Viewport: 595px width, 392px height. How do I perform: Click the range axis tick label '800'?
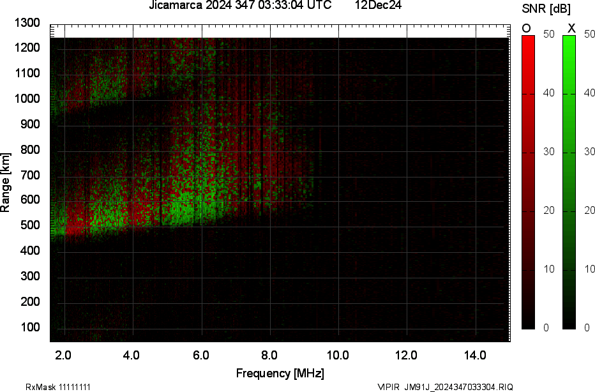pos(30,149)
